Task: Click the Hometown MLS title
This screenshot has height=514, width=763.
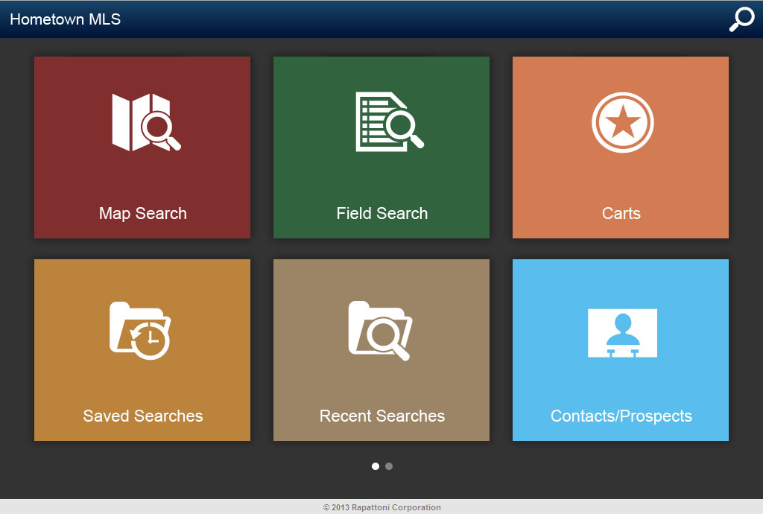Action: tap(65, 19)
